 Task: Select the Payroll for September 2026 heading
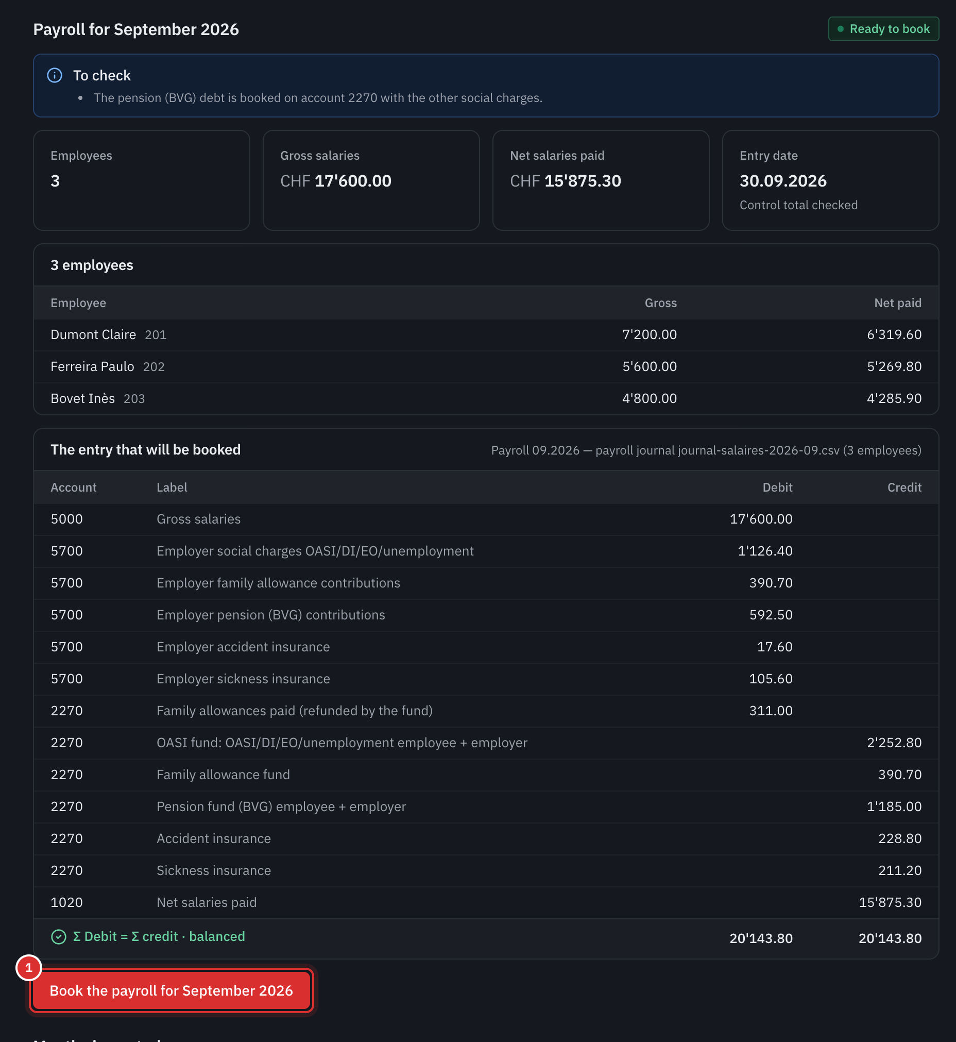(x=136, y=29)
